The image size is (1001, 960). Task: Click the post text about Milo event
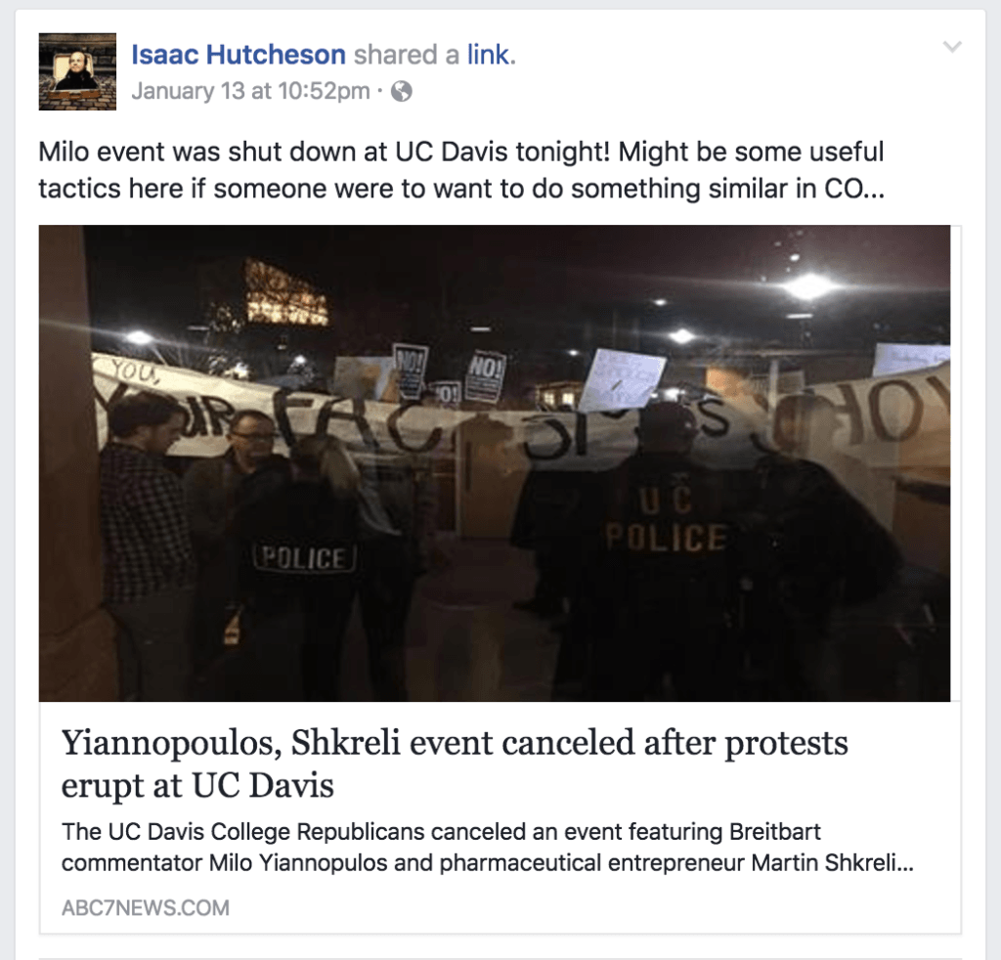(x=461, y=170)
